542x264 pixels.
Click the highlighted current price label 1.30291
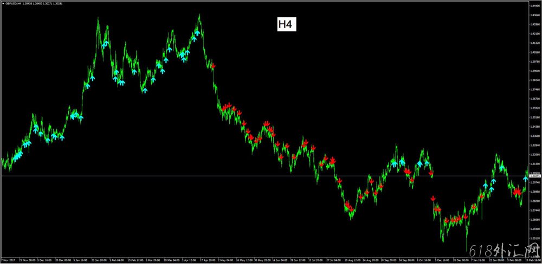535,176
